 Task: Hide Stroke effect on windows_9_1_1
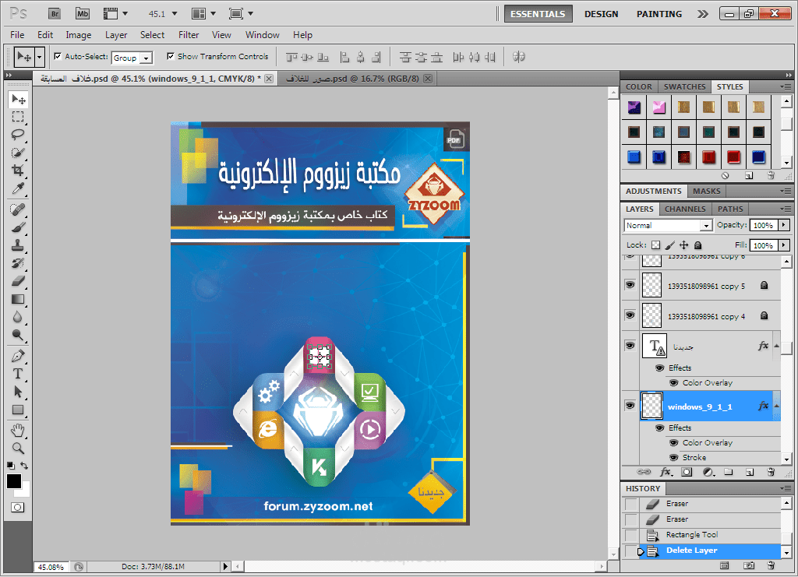point(674,458)
